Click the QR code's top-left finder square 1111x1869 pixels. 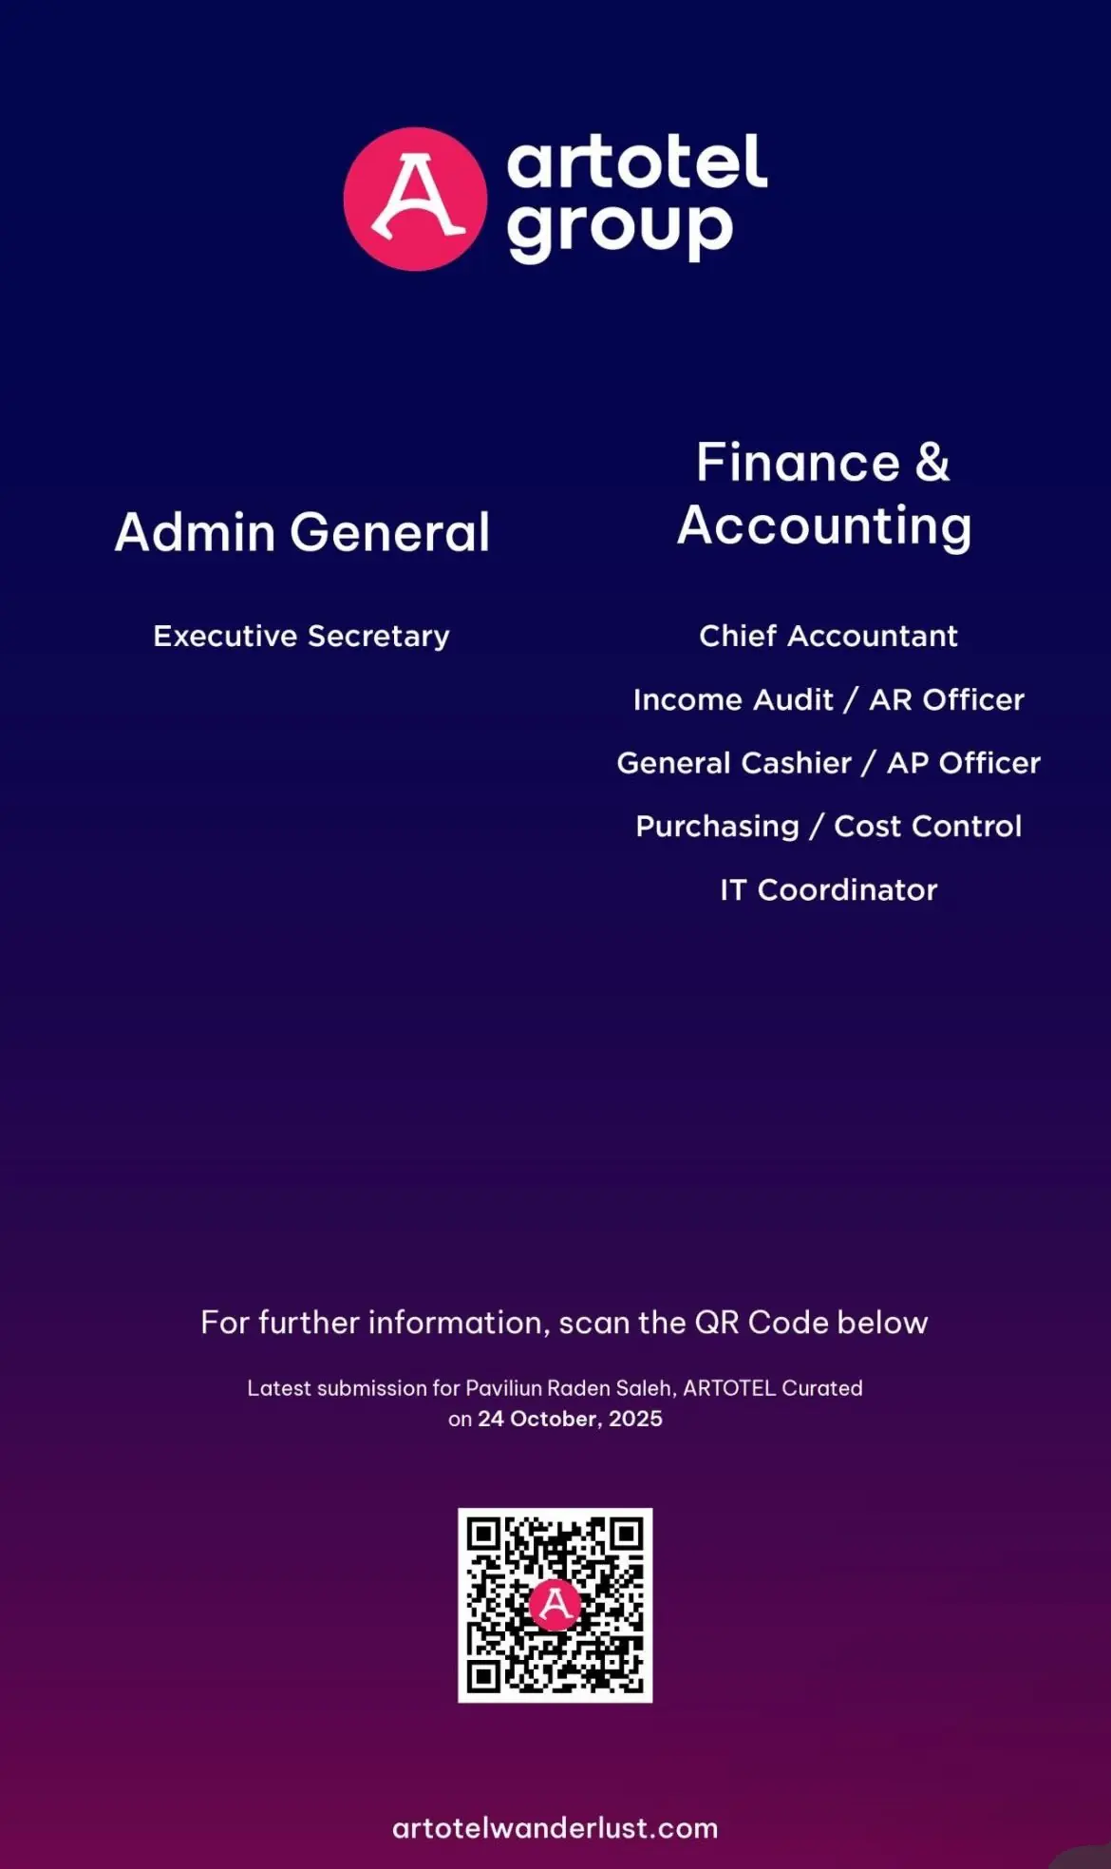pyautogui.click(x=484, y=1535)
